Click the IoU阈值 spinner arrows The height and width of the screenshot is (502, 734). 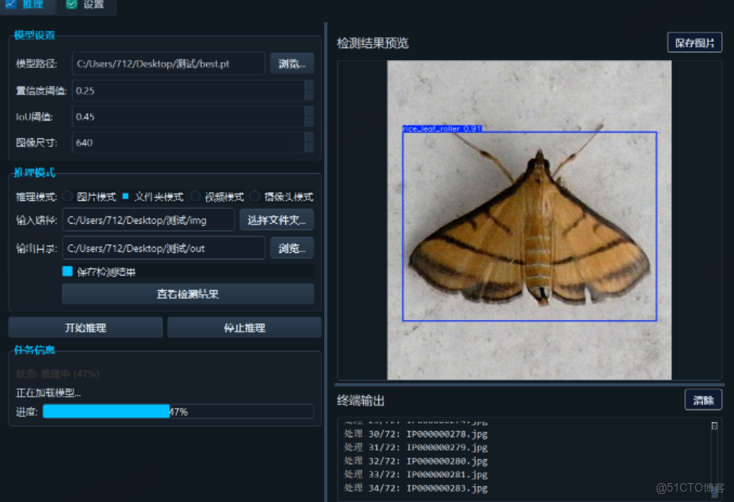coord(309,116)
